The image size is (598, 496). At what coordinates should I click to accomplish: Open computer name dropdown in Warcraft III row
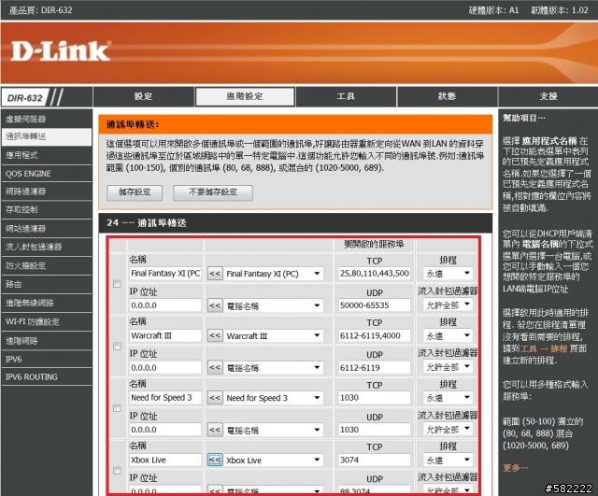(273, 368)
